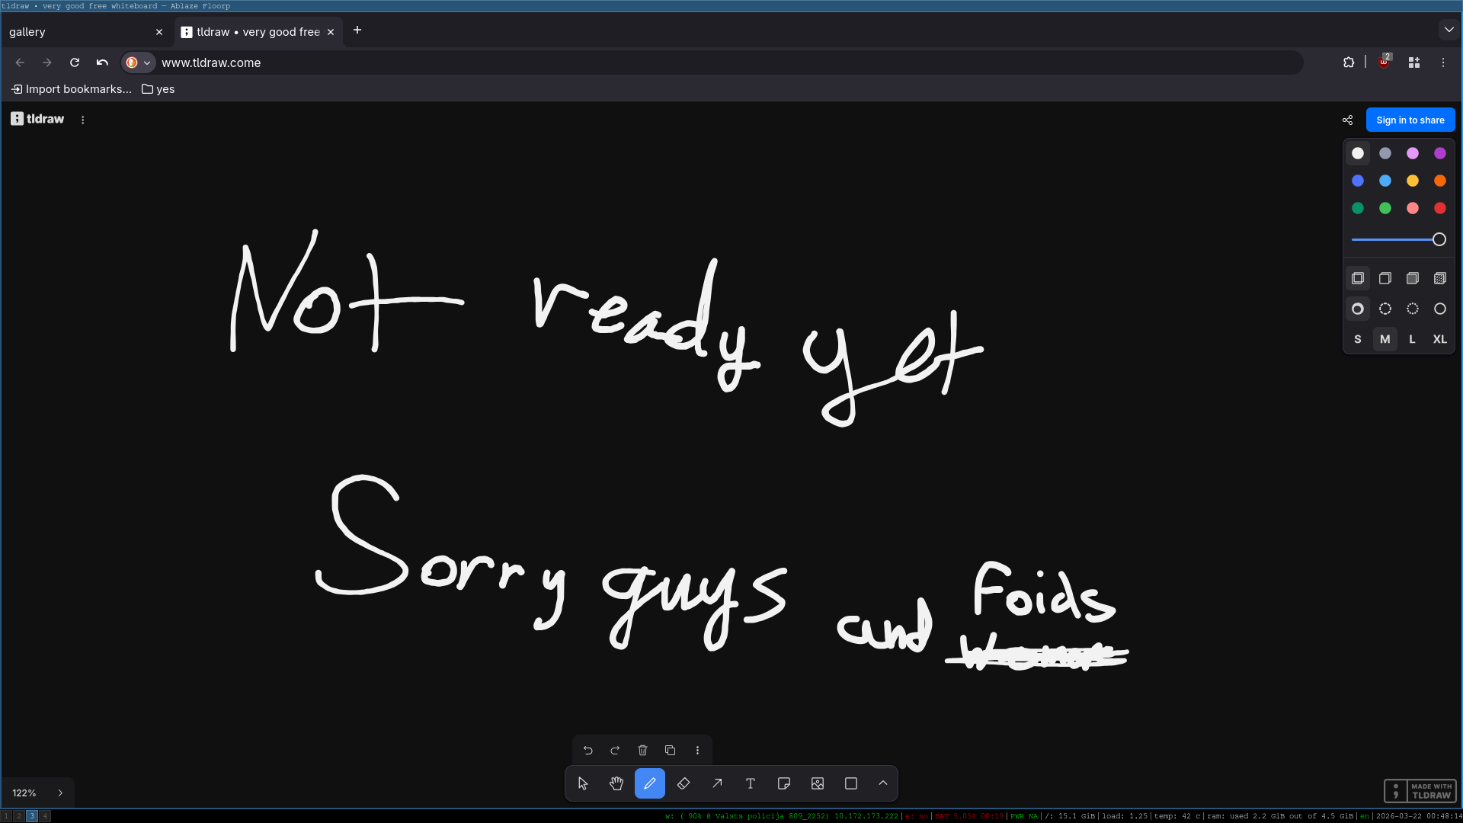Select the Hand pan tool
Image resolution: width=1463 pixels, height=823 pixels.
[616, 783]
